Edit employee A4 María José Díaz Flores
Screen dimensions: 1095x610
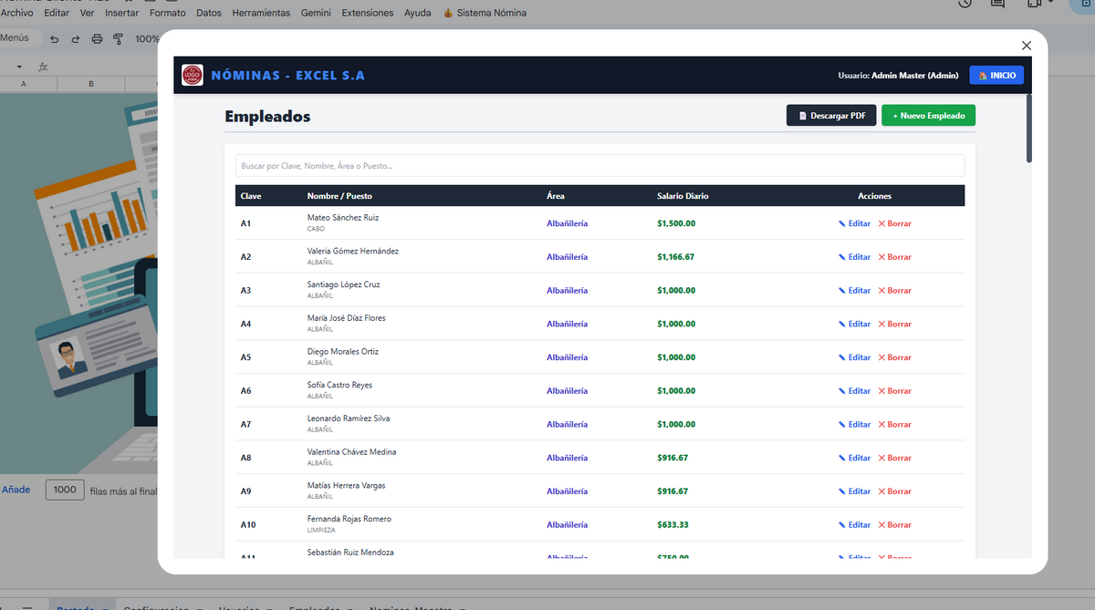pos(855,324)
